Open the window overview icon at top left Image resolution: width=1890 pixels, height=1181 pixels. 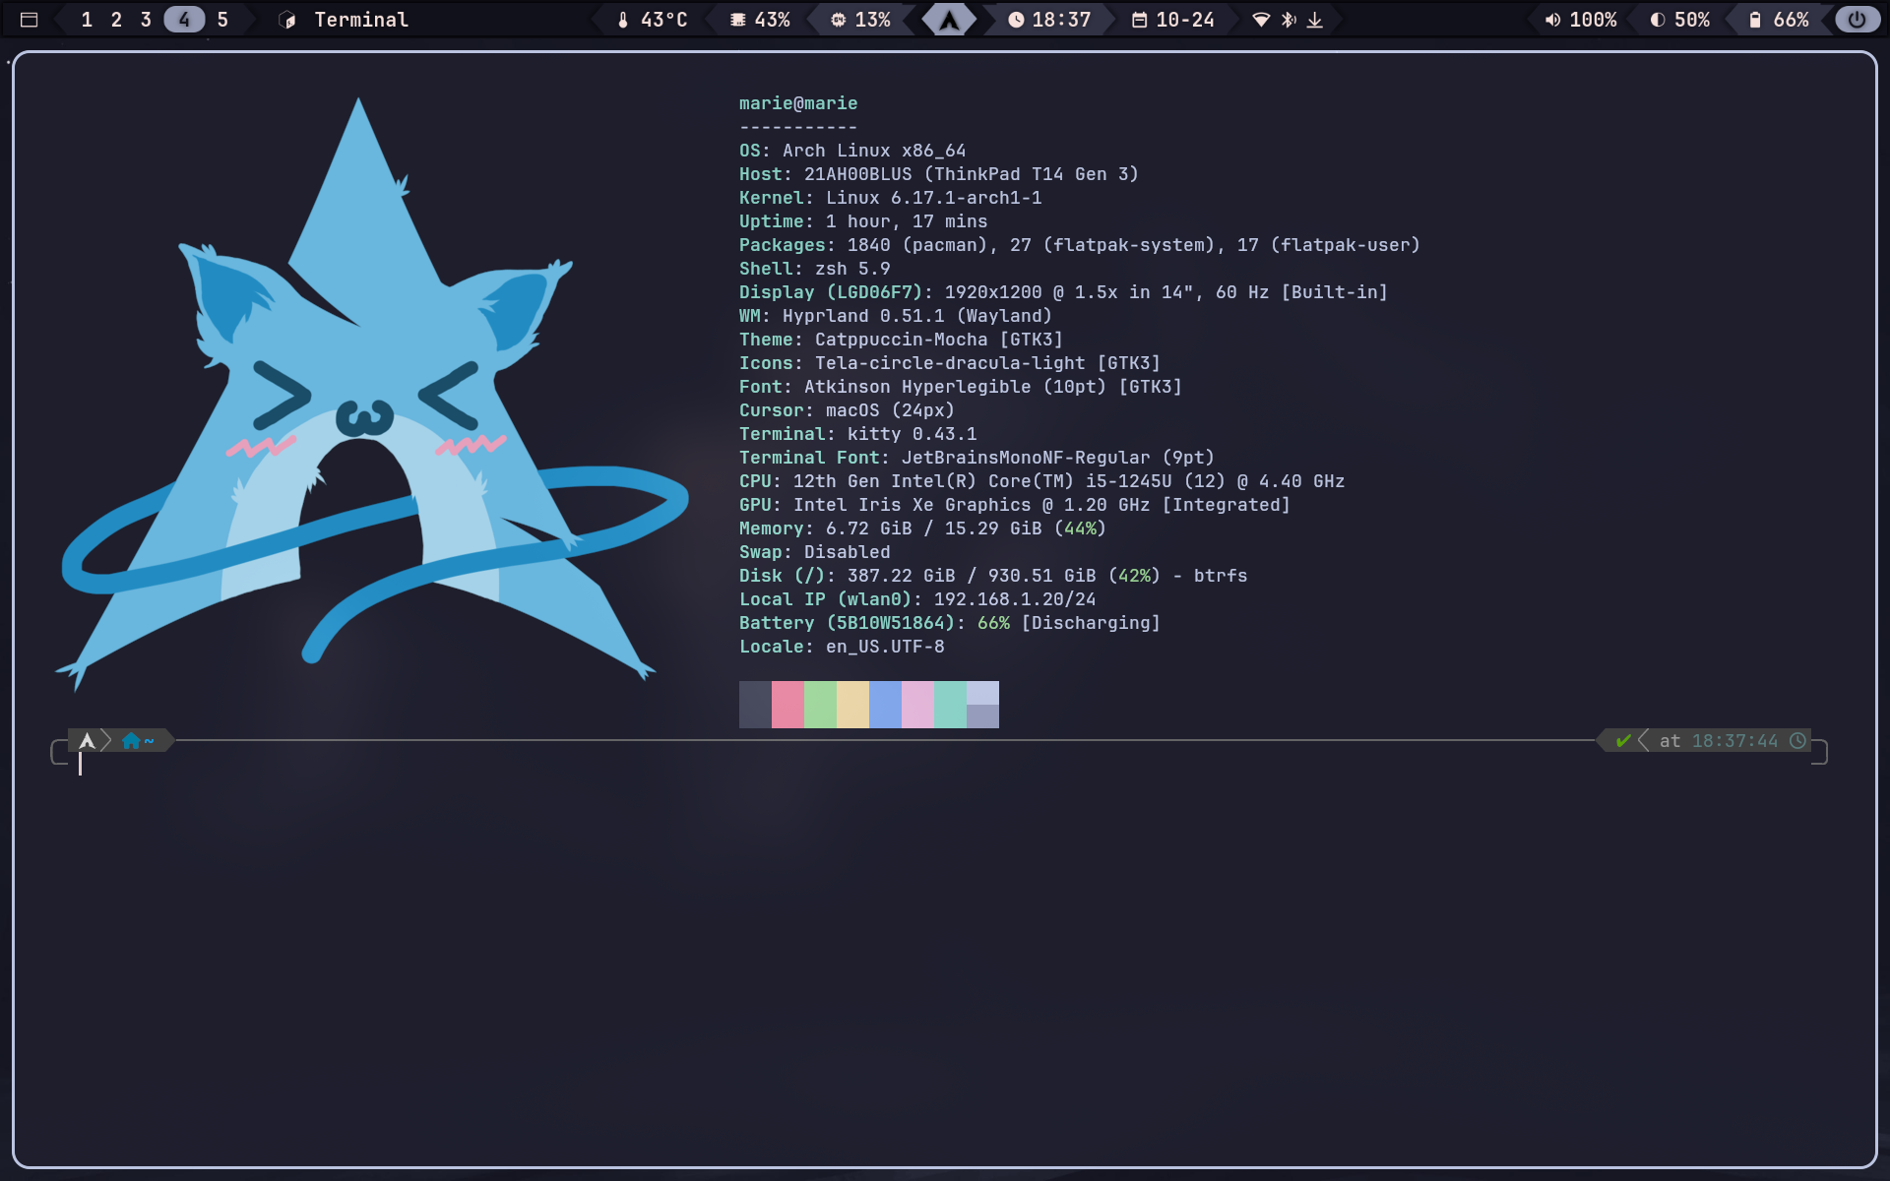(x=29, y=19)
